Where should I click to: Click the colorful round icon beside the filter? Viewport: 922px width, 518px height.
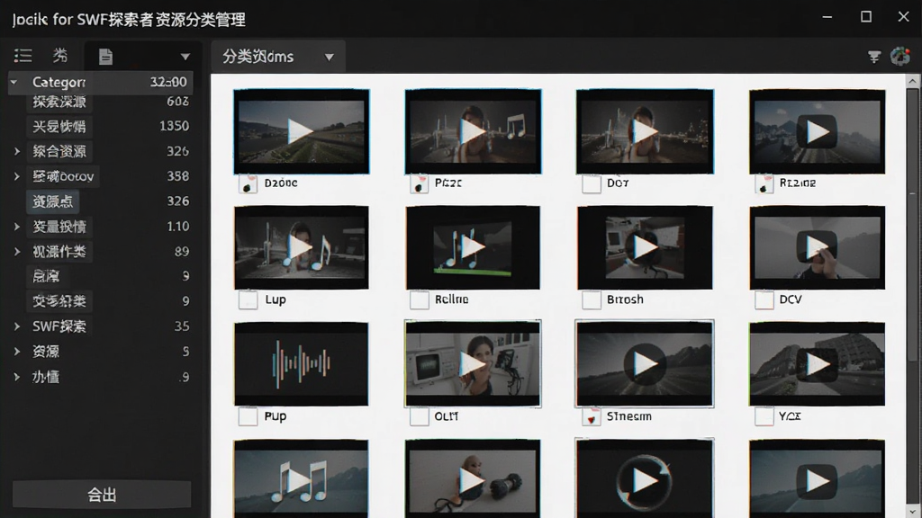click(899, 57)
